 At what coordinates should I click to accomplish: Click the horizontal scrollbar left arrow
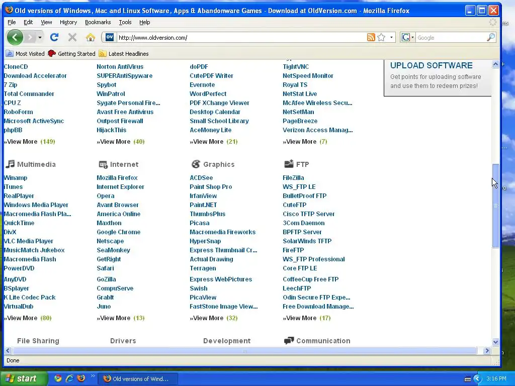[8, 350]
